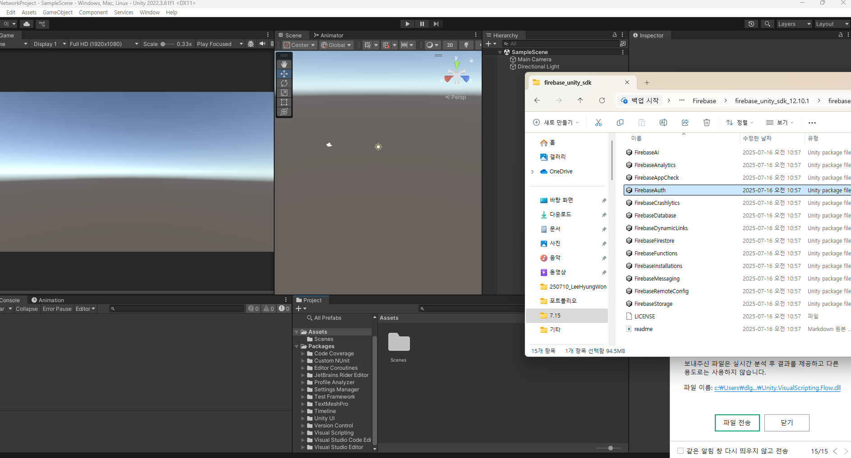Refresh the File Explorer folder
This screenshot has height=458, width=851.
pyautogui.click(x=602, y=100)
